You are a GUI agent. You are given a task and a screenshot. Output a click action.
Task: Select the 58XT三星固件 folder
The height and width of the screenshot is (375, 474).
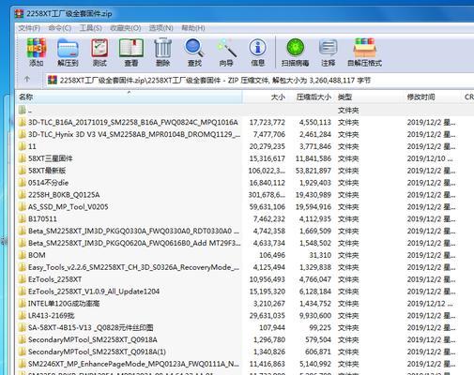click(x=51, y=158)
